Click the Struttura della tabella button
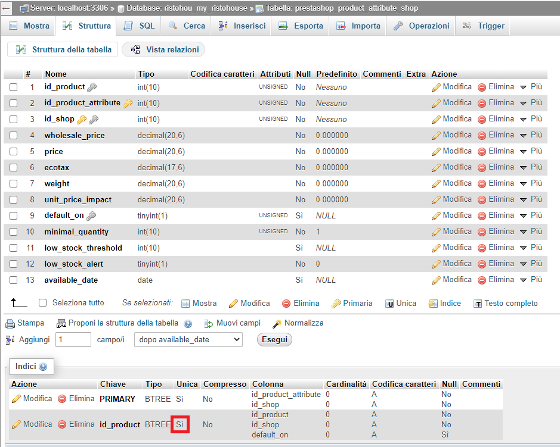The width and height of the screenshot is (560, 447). click(63, 49)
